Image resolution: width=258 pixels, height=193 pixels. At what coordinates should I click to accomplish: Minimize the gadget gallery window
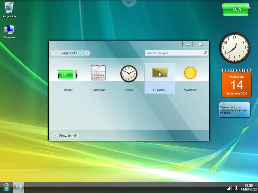[187, 44]
